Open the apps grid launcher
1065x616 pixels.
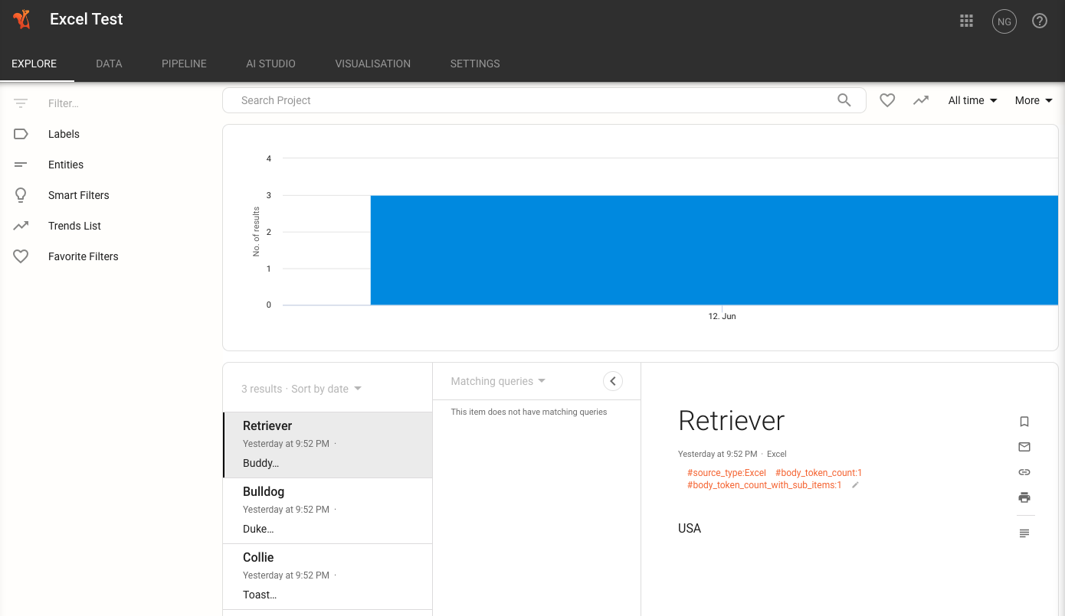[x=966, y=21]
